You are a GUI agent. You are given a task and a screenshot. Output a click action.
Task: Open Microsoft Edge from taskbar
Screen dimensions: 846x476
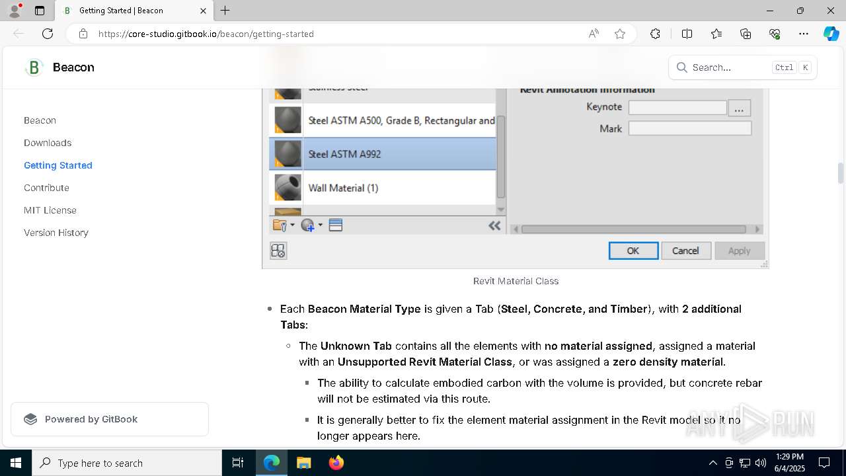(272, 463)
